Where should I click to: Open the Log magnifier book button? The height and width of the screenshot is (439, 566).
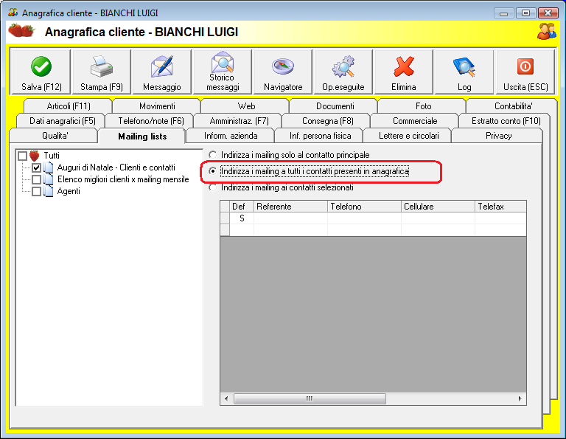point(464,72)
